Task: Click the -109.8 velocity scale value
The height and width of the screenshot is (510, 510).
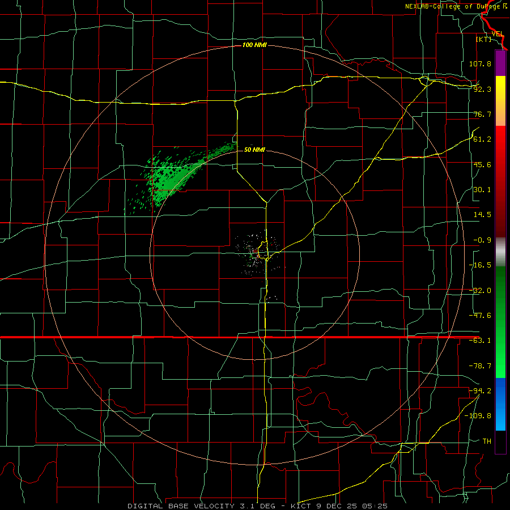Action: 478,416
